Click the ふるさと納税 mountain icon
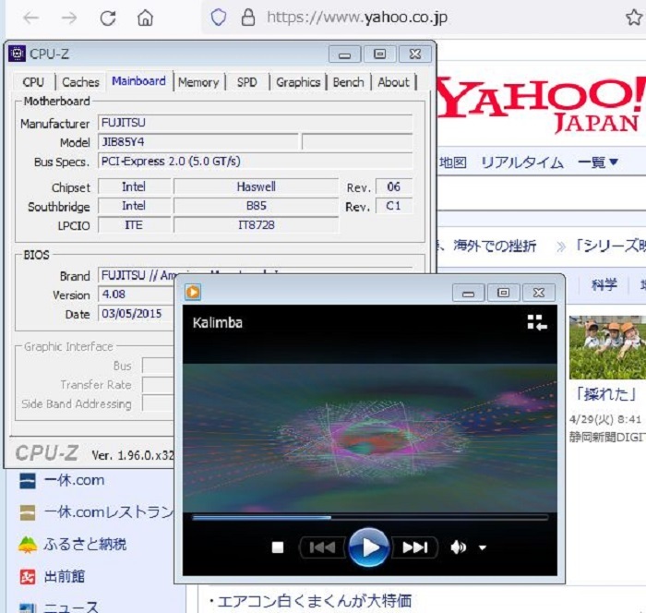Image resolution: width=646 pixels, height=613 pixels. [x=28, y=545]
